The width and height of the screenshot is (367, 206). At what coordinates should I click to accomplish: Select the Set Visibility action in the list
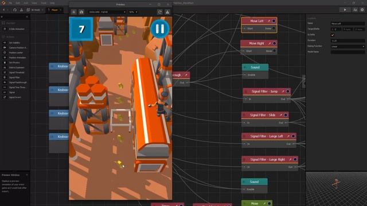click(x=15, y=43)
